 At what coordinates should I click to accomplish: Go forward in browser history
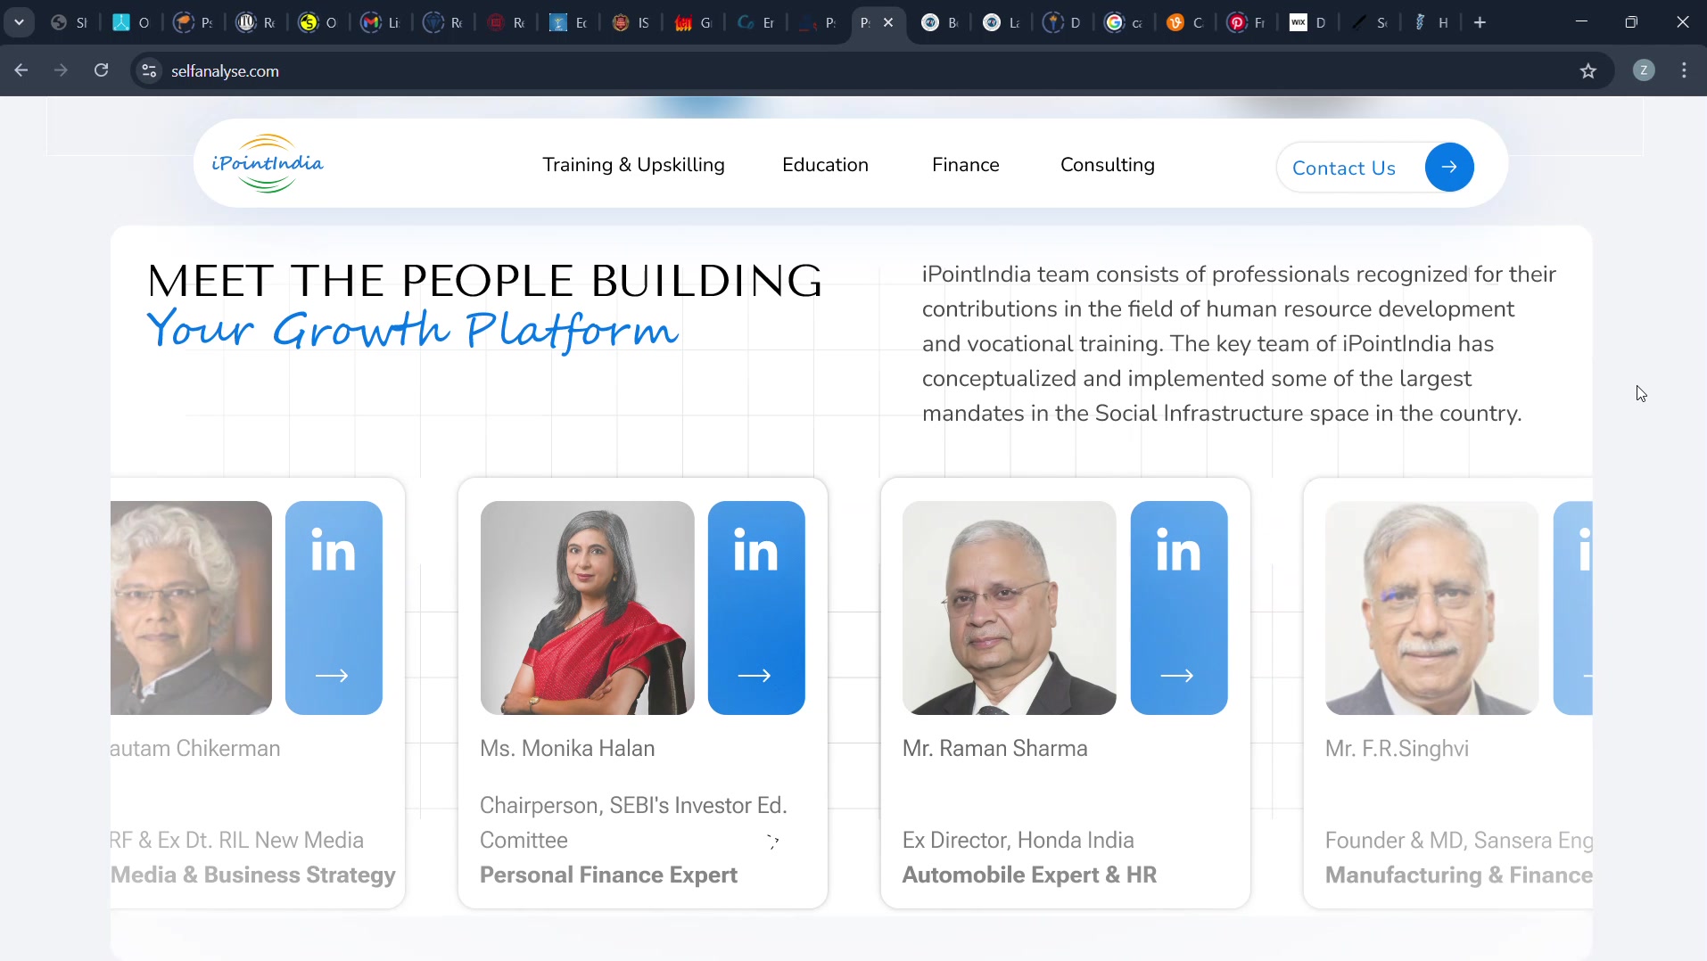(x=61, y=70)
